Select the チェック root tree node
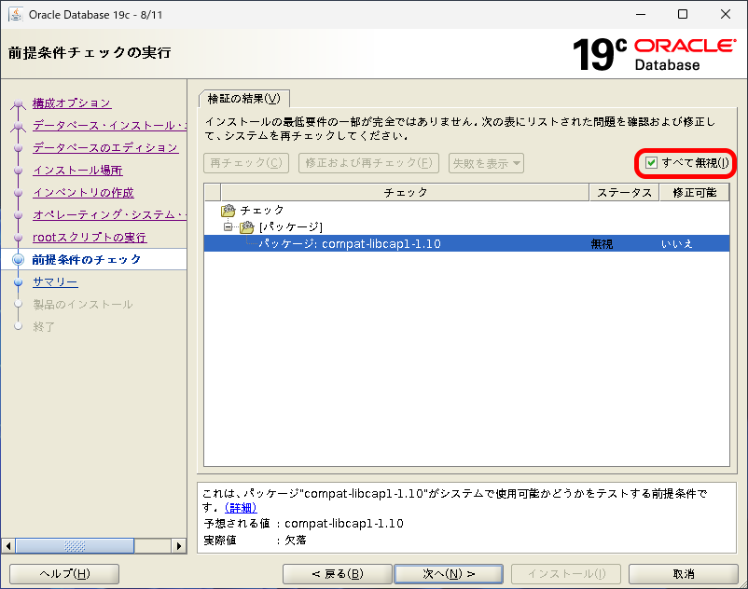 click(x=262, y=210)
